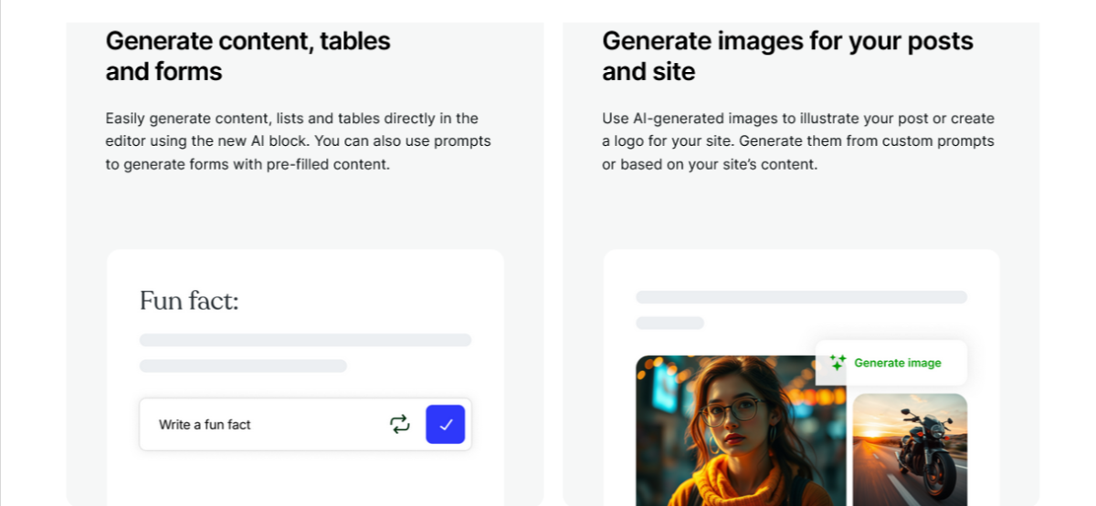Click the Fun fact: heading

(x=189, y=300)
